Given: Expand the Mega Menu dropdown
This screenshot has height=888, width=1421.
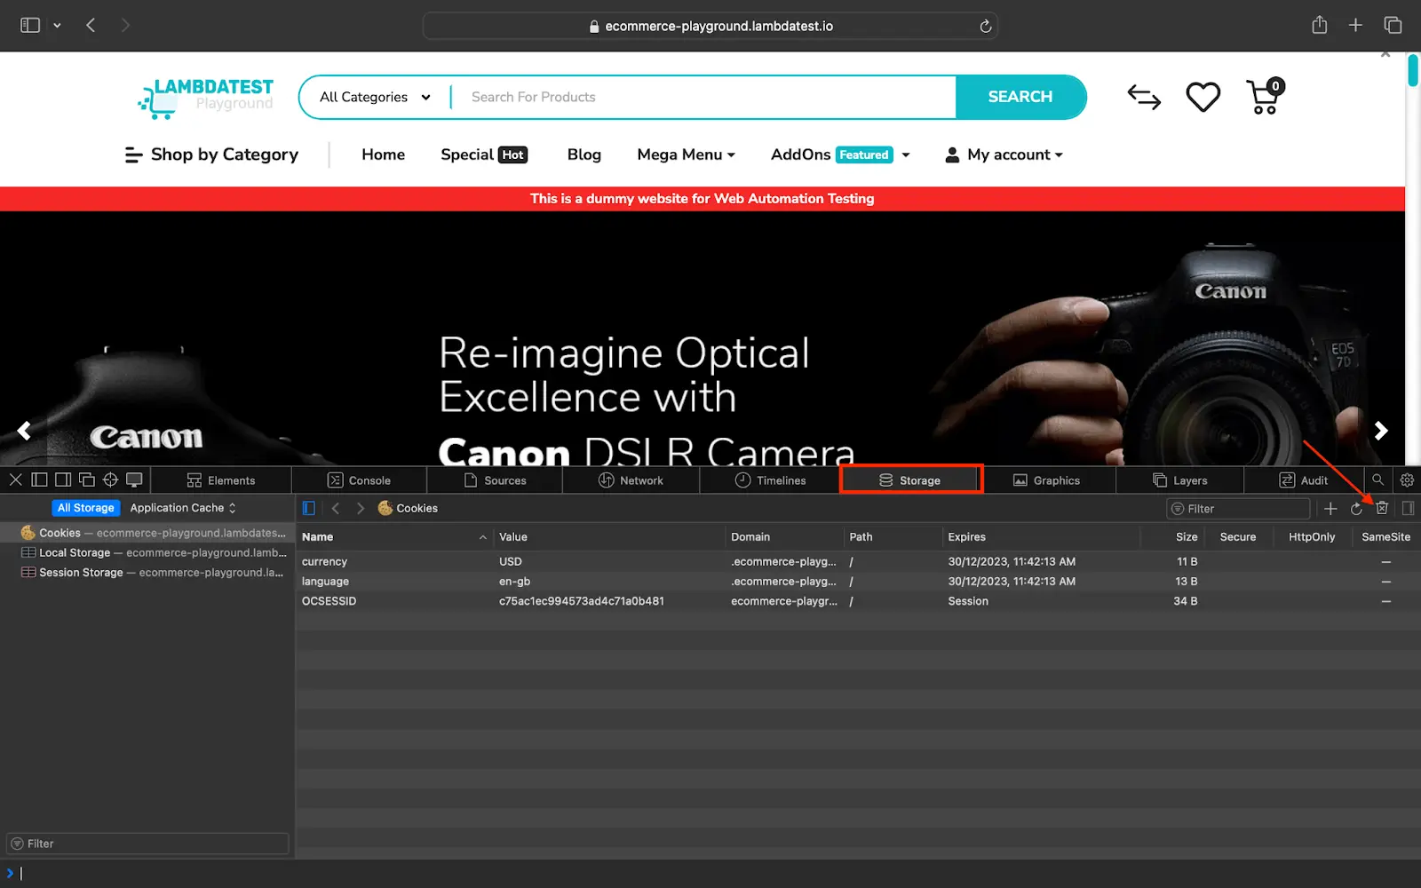Looking at the screenshot, I should click(686, 155).
